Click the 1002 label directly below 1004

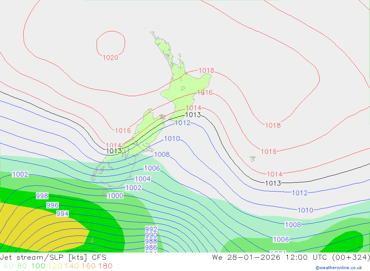(134, 188)
